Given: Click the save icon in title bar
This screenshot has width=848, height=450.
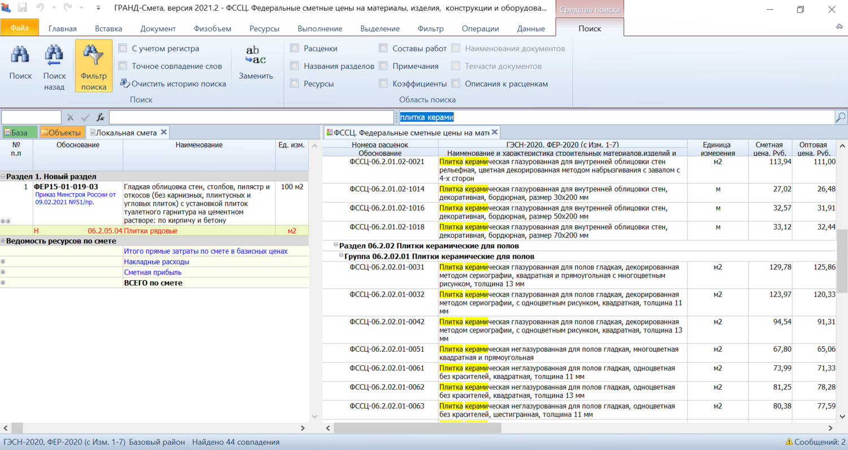Looking at the screenshot, I should pyautogui.click(x=23, y=8).
